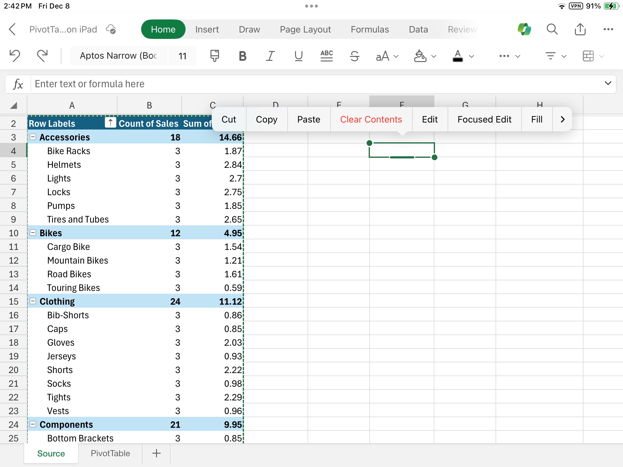Expand the formula bar chevron

click(607, 84)
